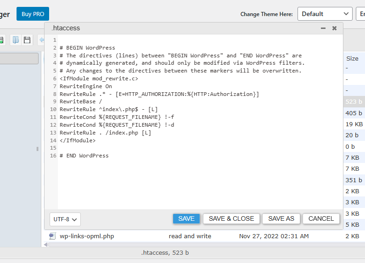Click the HTTP_AUTHORIZATION RewriteRule line
The height and width of the screenshot is (263, 365).
click(x=159, y=94)
